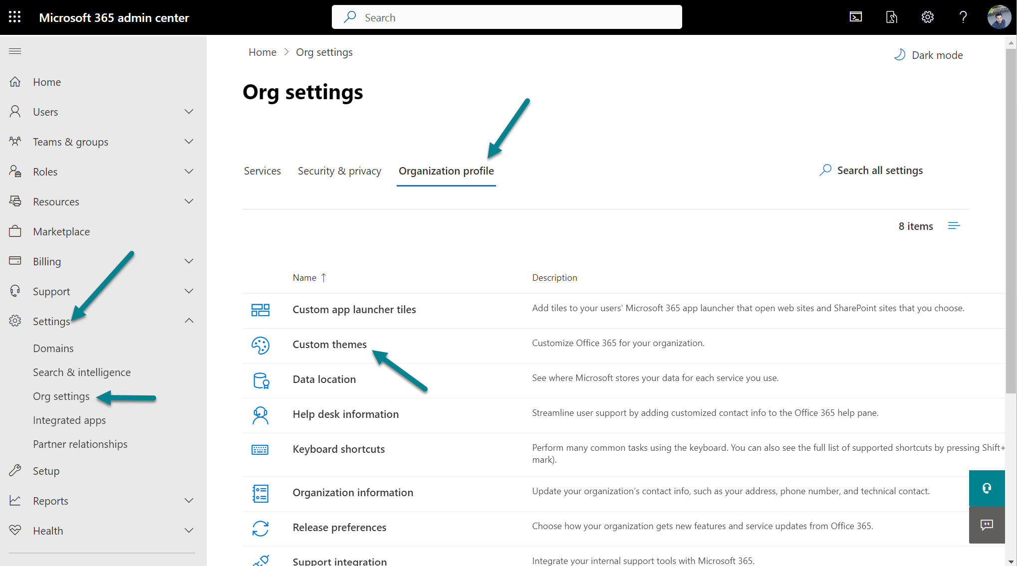Click the floating support headset button
Viewport: 1017px width, 566px height.
coord(987,488)
